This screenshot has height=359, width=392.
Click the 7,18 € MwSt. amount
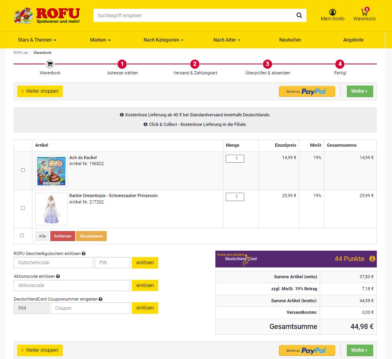[368, 289]
